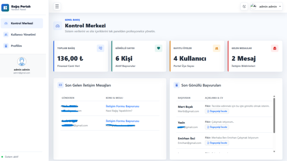The image size is (287, 161).
Task: Click Özgeçmişi İncele for Emirhan İbci
Action: pyautogui.click(x=217, y=143)
